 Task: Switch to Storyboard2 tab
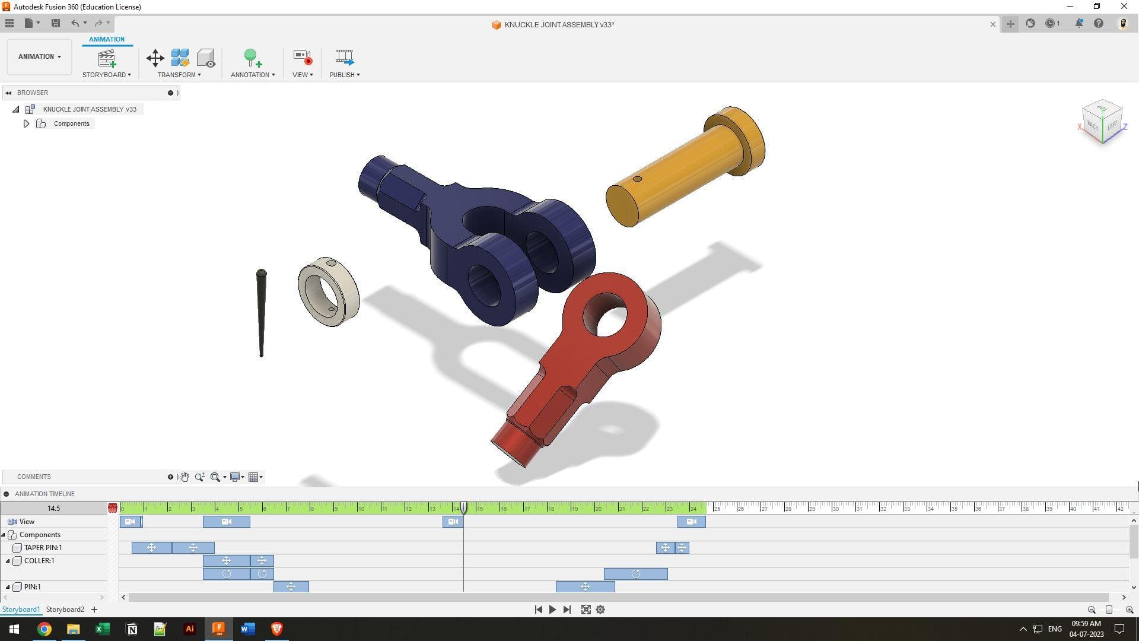(x=65, y=610)
